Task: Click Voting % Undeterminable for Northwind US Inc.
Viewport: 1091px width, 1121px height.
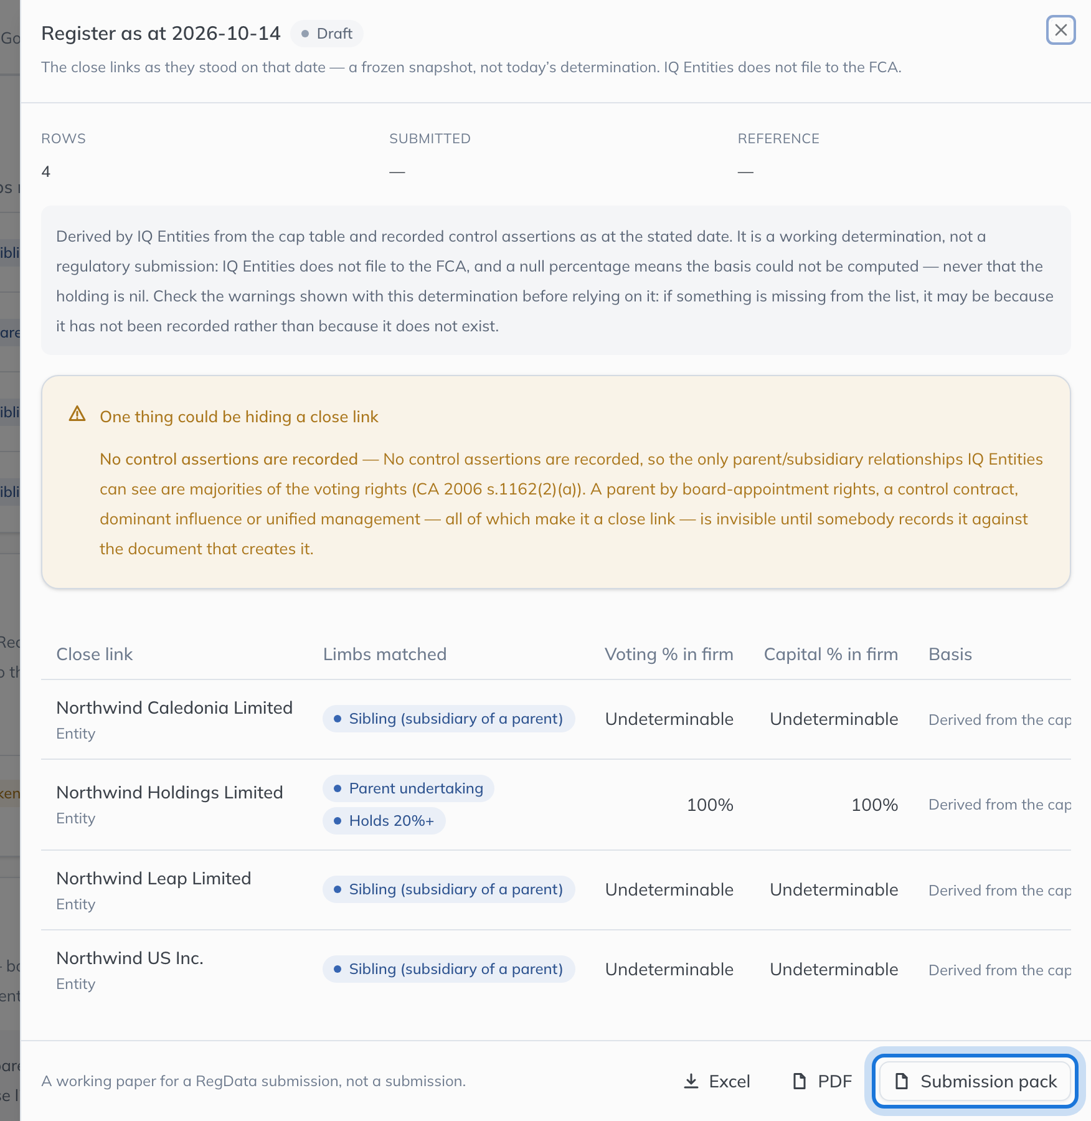Action: (669, 969)
